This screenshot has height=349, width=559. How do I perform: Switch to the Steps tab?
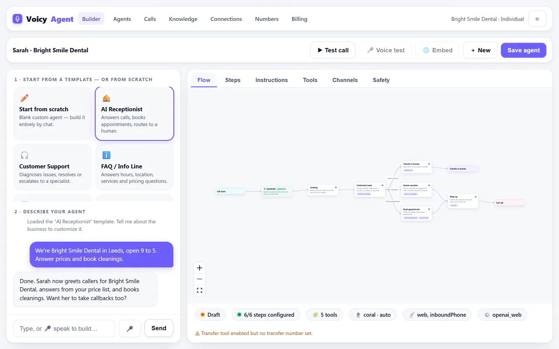coord(233,80)
